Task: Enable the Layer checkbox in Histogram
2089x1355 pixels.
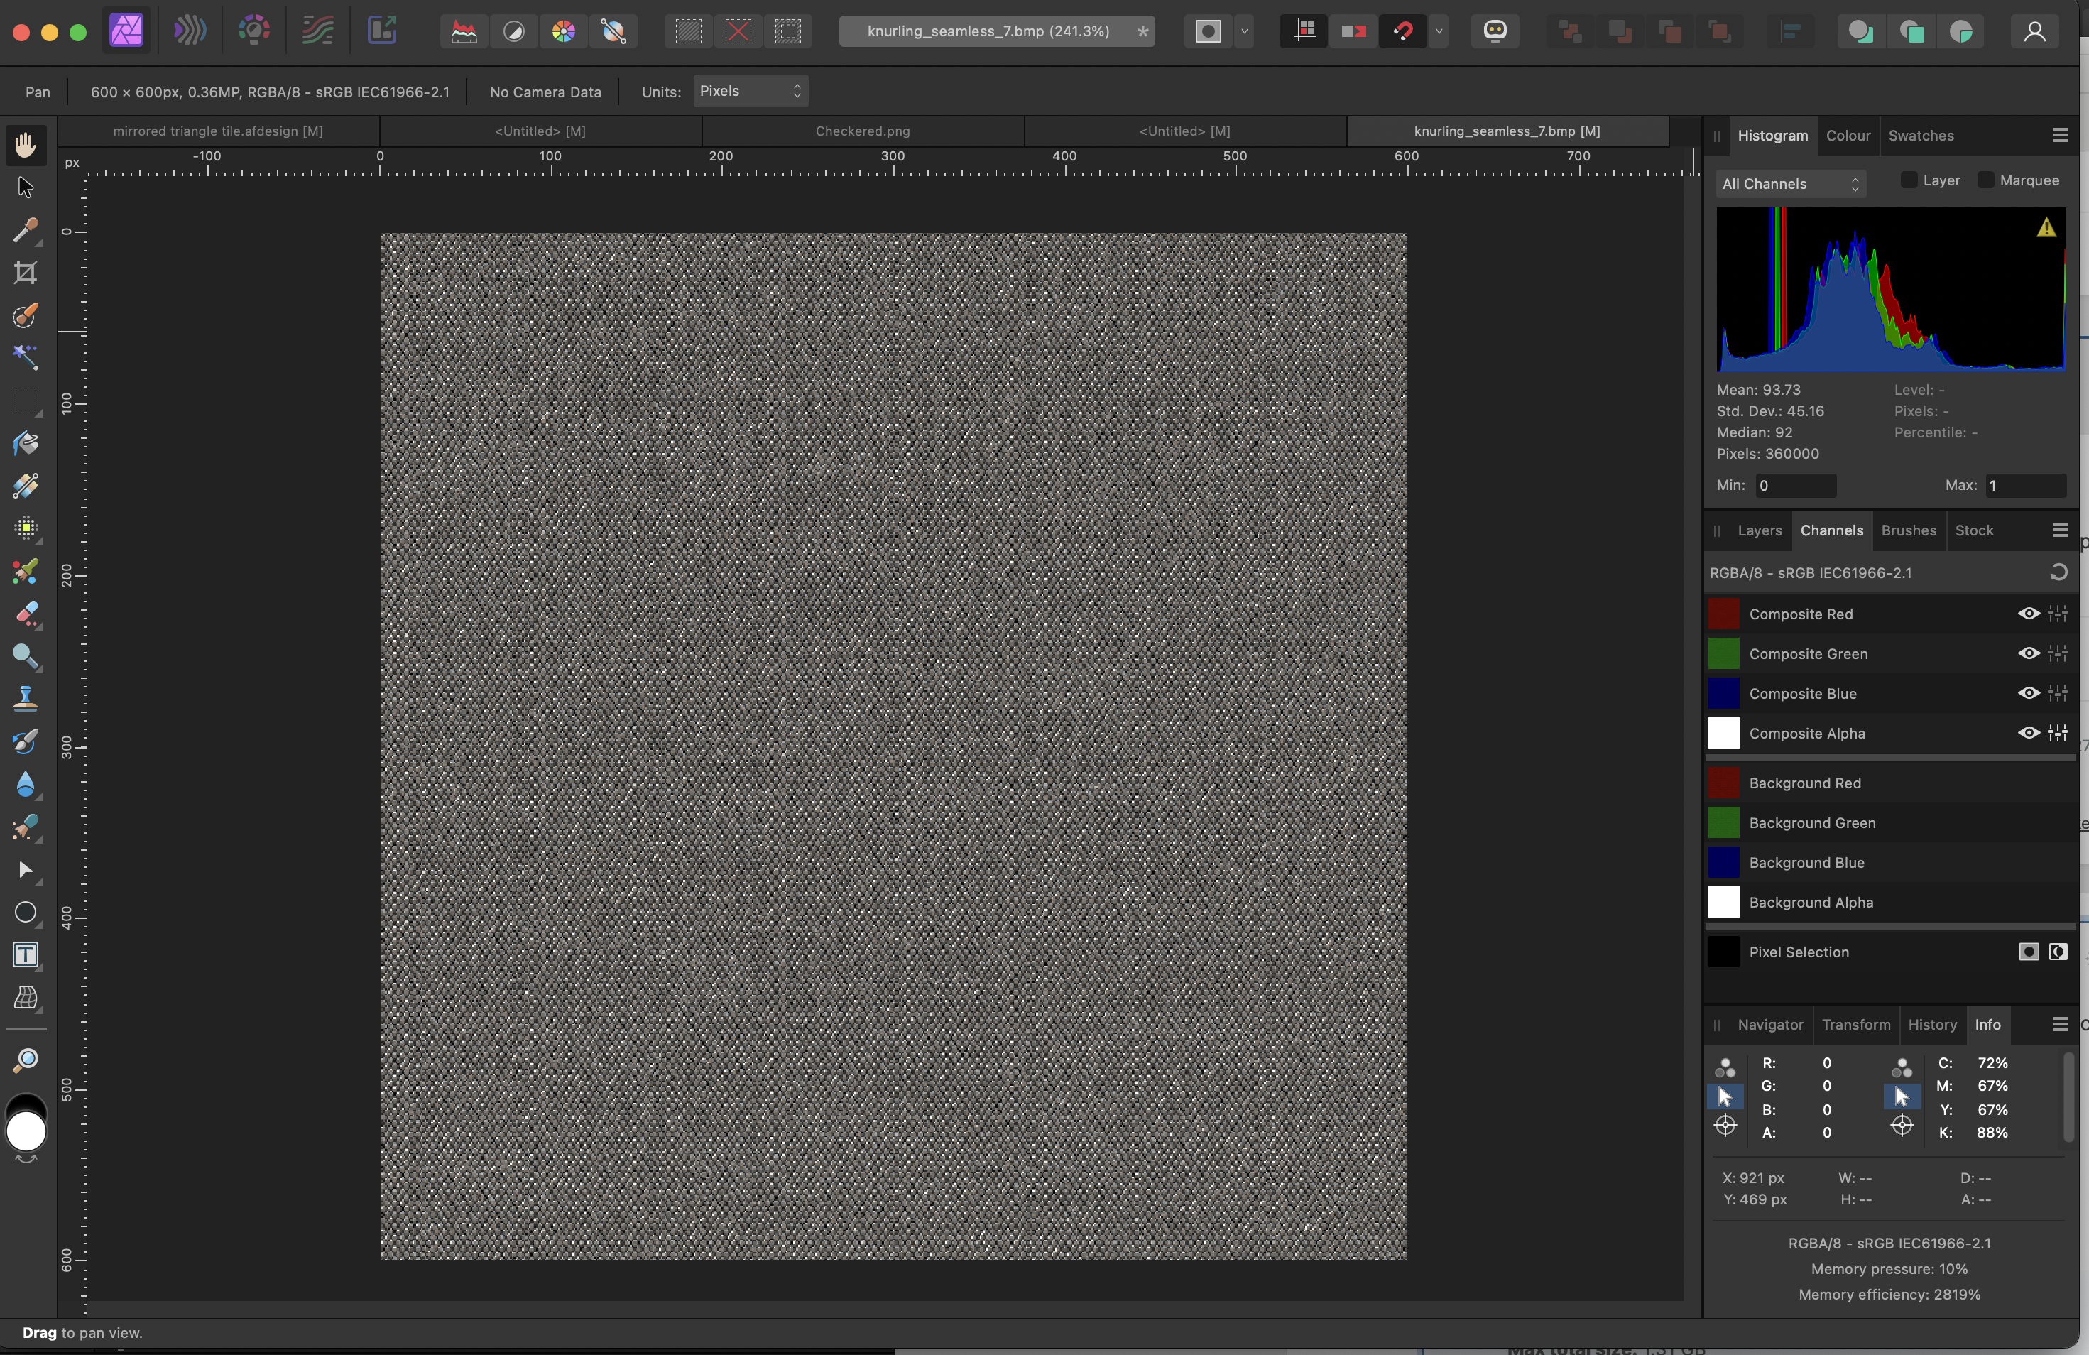Action: [x=1909, y=180]
